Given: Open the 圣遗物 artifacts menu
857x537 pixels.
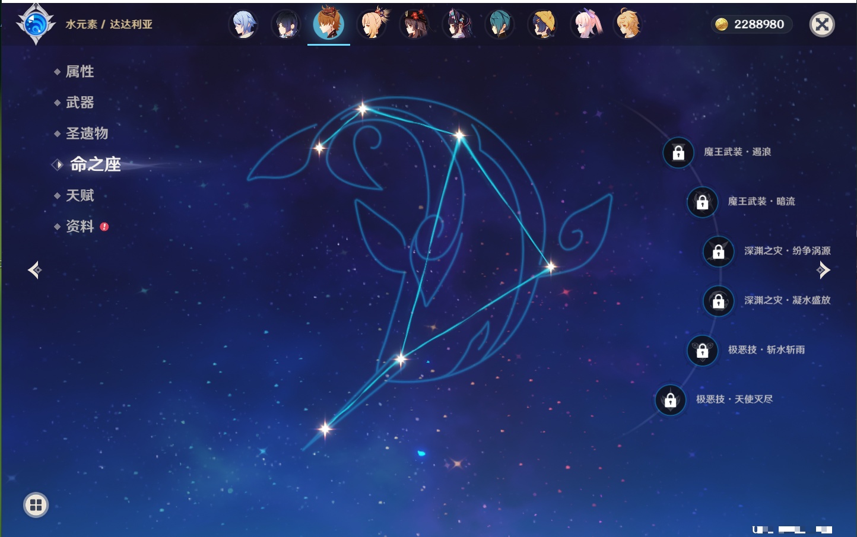Looking at the screenshot, I should coord(87,134).
